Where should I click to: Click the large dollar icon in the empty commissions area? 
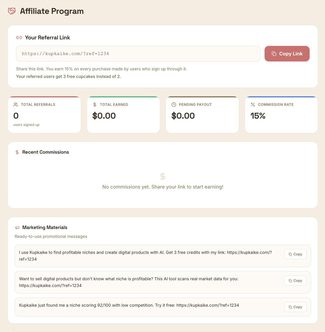(x=163, y=177)
